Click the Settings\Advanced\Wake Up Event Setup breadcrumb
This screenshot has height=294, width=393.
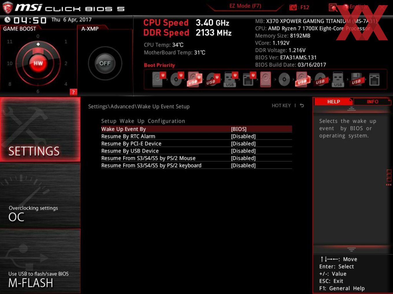click(139, 106)
